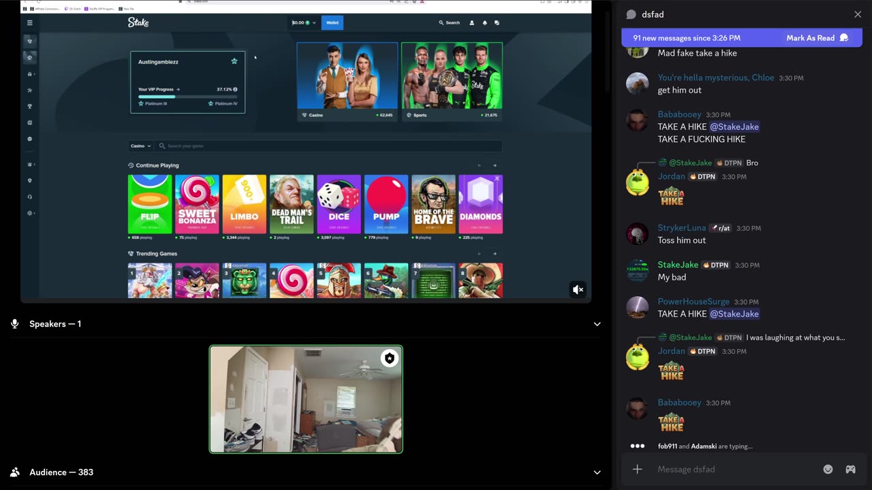Click the Wallet button
The height and width of the screenshot is (490, 872).
click(332, 22)
